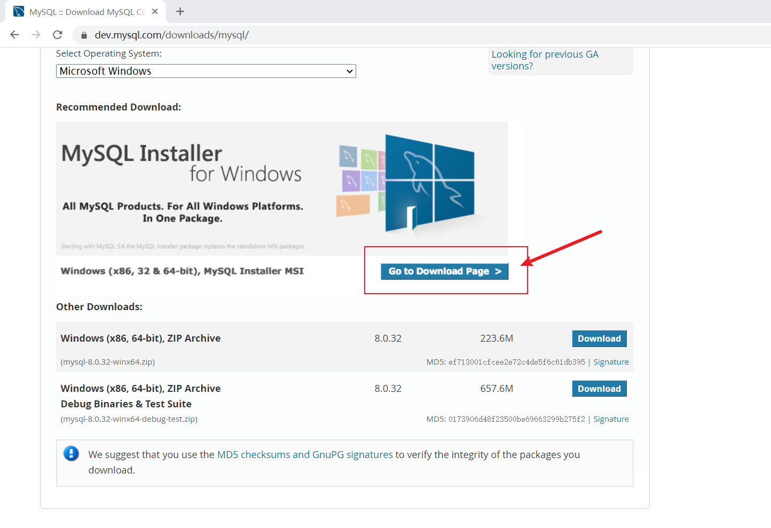The height and width of the screenshot is (528, 771).
Task: Click the browser forward arrow
Action: pos(36,35)
